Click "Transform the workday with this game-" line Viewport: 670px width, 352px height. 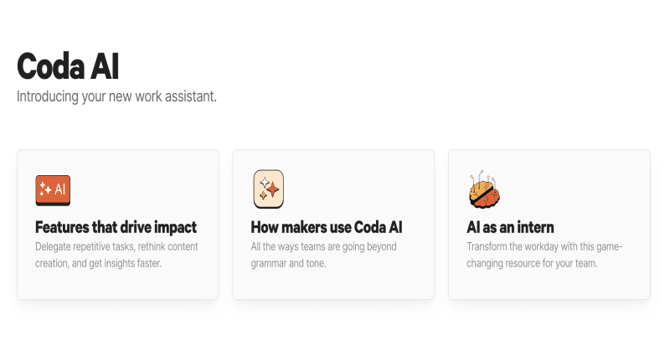pyautogui.click(x=544, y=247)
